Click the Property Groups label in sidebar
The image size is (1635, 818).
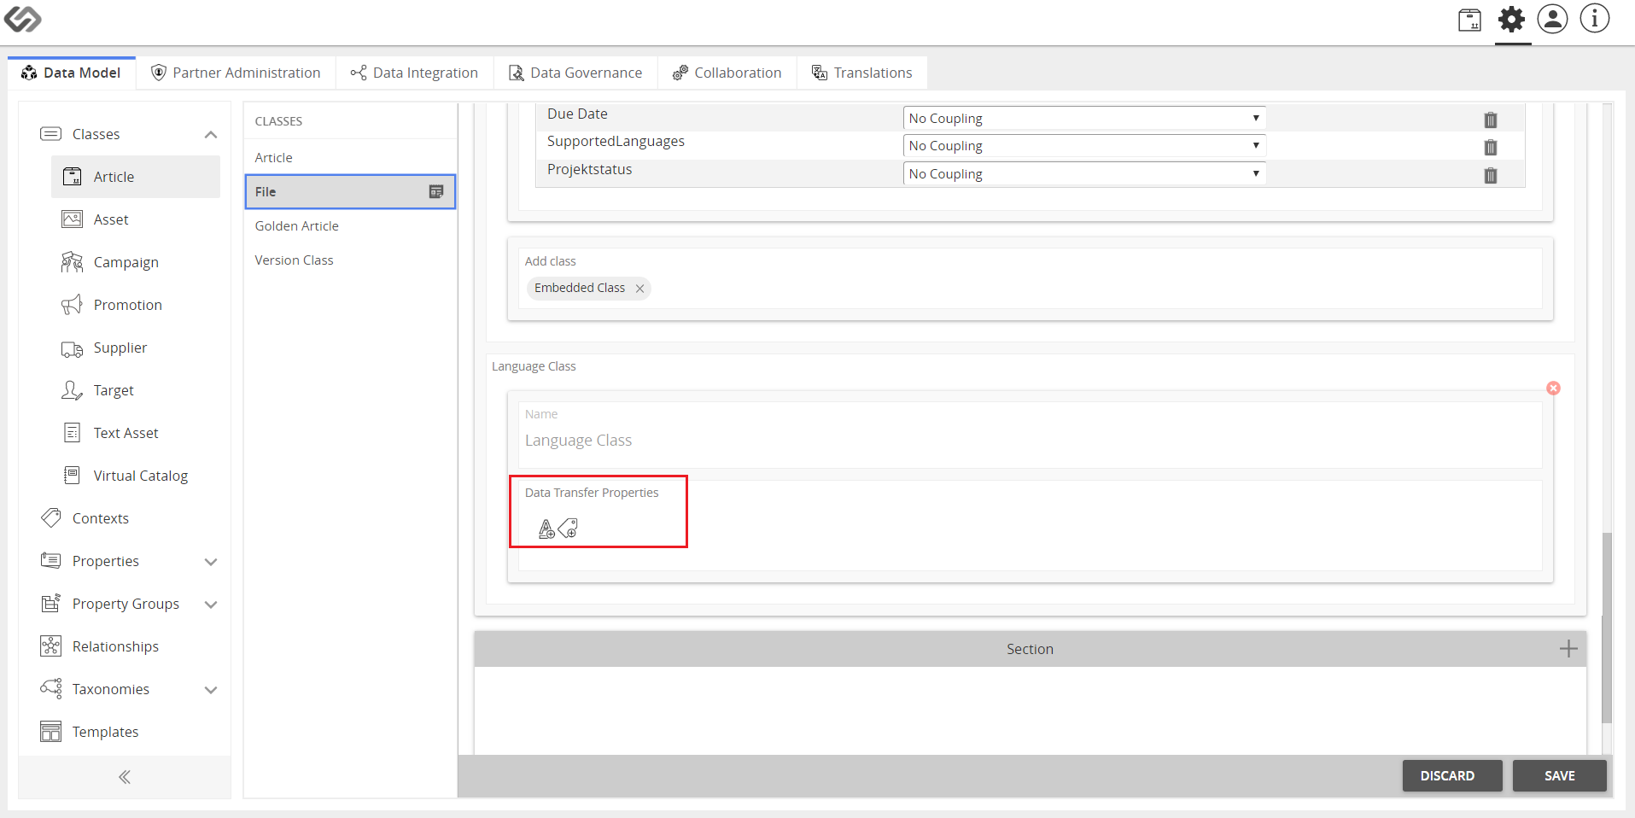[126, 604]
